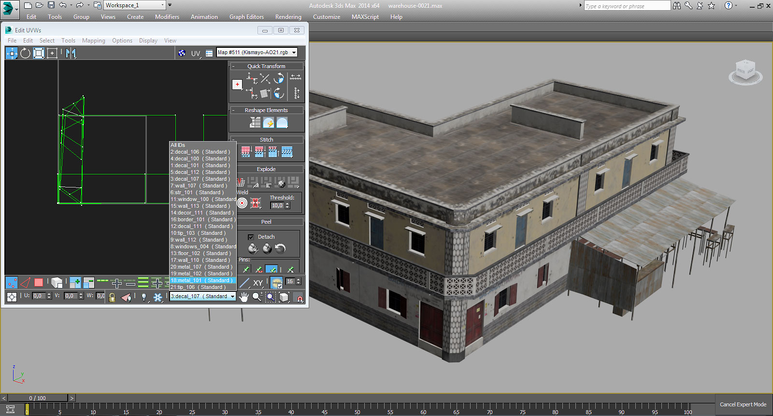This screenshot has height=416, width=773.
Task: Click the Stitch Custom icon
Action: coord(287,152)
